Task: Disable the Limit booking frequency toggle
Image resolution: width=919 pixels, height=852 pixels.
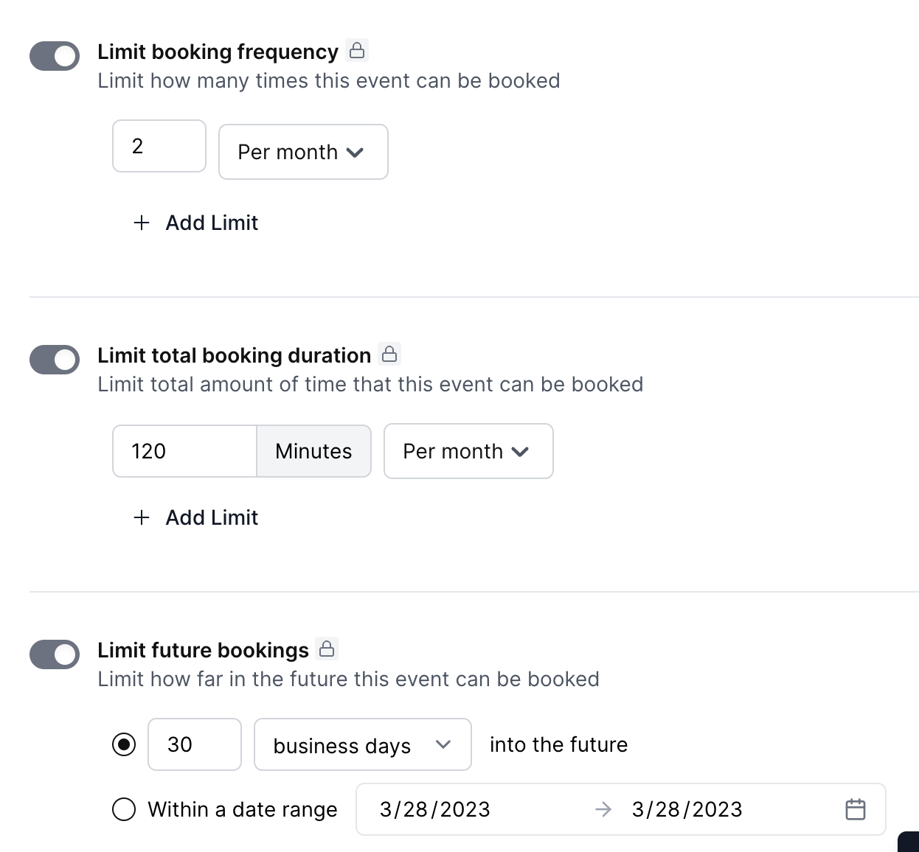Action: click(x=55, y=56)
